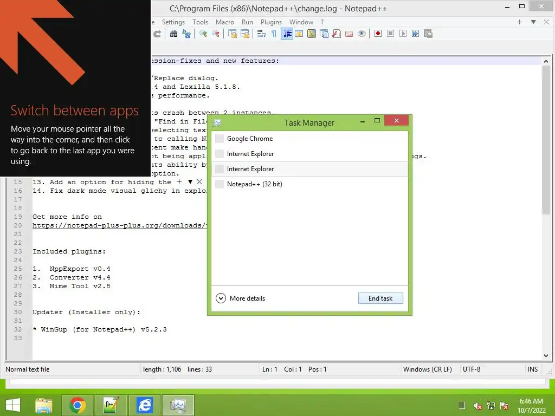
Task: Open the Document Map icon
Action: [312, 34]
